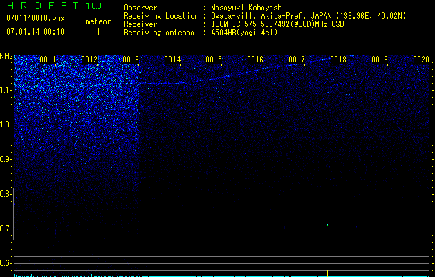Select the filename 0701140010.png
Image resolution: width=435 pixels, height=277 pixels.
(35, 18)
